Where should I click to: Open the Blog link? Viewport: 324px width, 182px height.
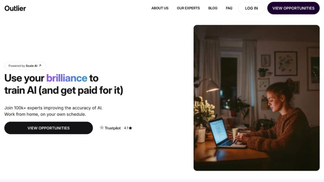click(213, 8)
